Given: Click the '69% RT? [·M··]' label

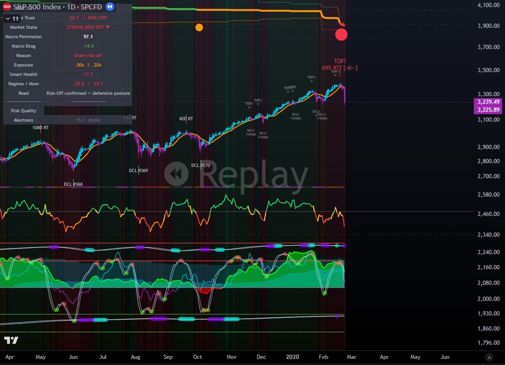Looking at the screenshot, I should click(x=340, y=68).
